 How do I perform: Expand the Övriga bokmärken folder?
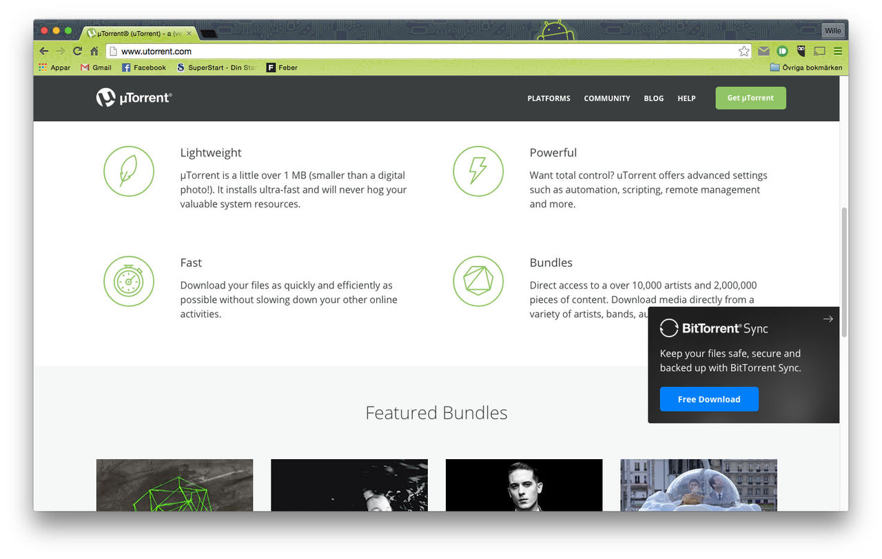coord(806,67)
